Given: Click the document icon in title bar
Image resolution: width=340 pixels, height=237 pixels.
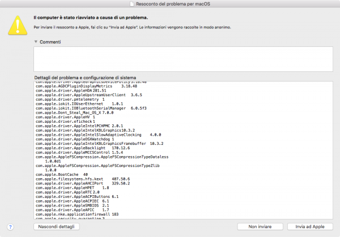Looking at the screenshot, I should coord(131,3).
